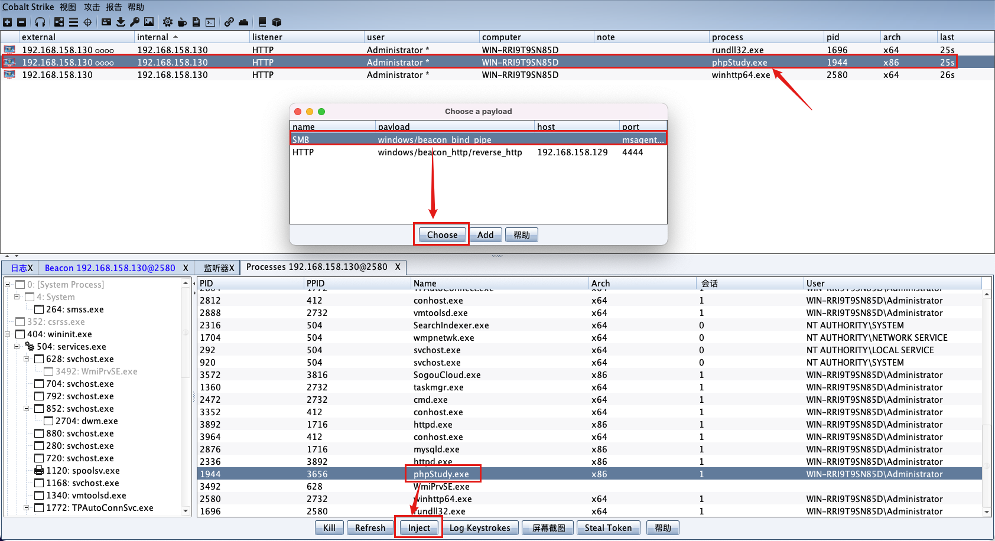The width and height of the screenshot is (995, 541).
Task: Click the gear payload generator icon
Action: click(168, 22)
